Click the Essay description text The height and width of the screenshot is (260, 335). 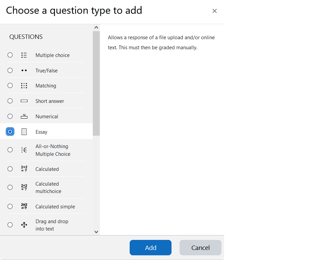(x=161, y=43)
